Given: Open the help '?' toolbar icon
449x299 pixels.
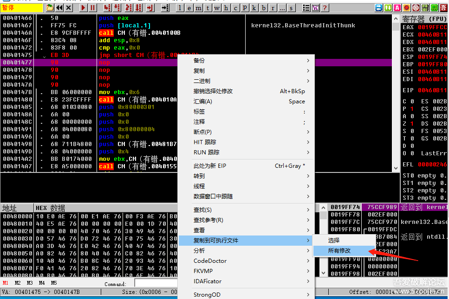Looking at the screenshot, I should 325,8.
